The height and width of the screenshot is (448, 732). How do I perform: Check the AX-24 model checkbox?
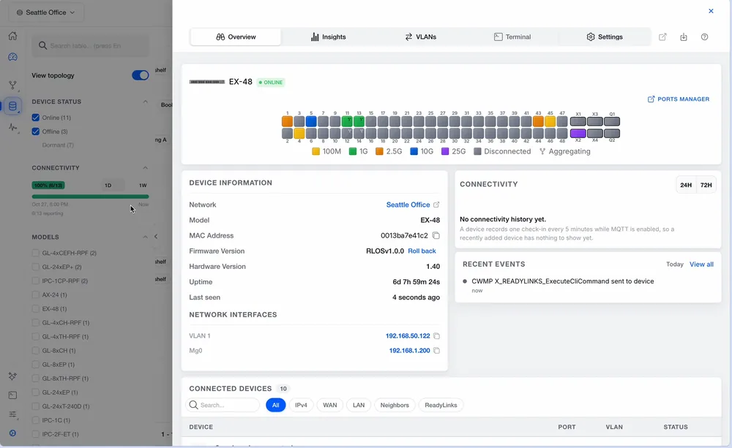tap(35, 295)
